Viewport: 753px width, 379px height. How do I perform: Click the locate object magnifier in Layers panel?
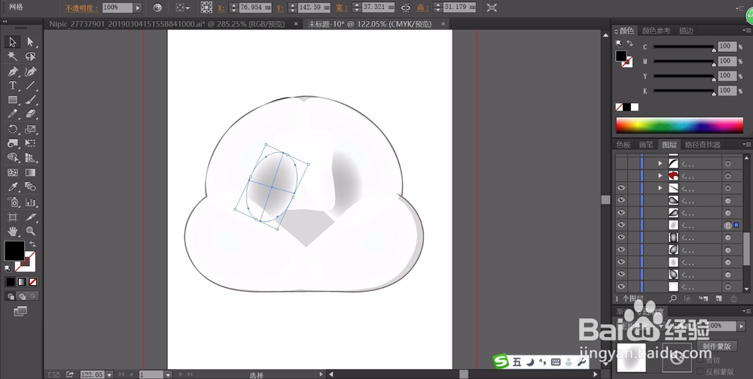672,299
